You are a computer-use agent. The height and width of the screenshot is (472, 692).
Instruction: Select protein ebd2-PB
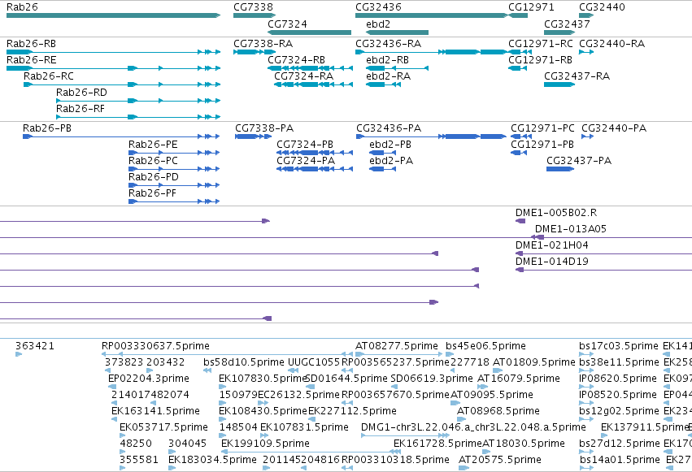(383, 153)
